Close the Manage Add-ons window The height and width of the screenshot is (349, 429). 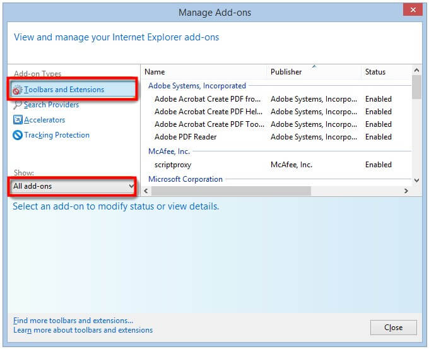click(x=393, y=328)
